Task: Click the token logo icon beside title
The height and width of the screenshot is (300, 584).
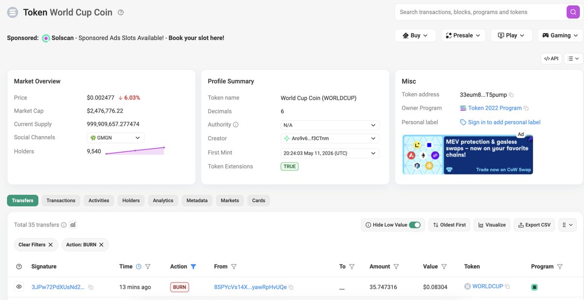Action: tap(13, 13)
